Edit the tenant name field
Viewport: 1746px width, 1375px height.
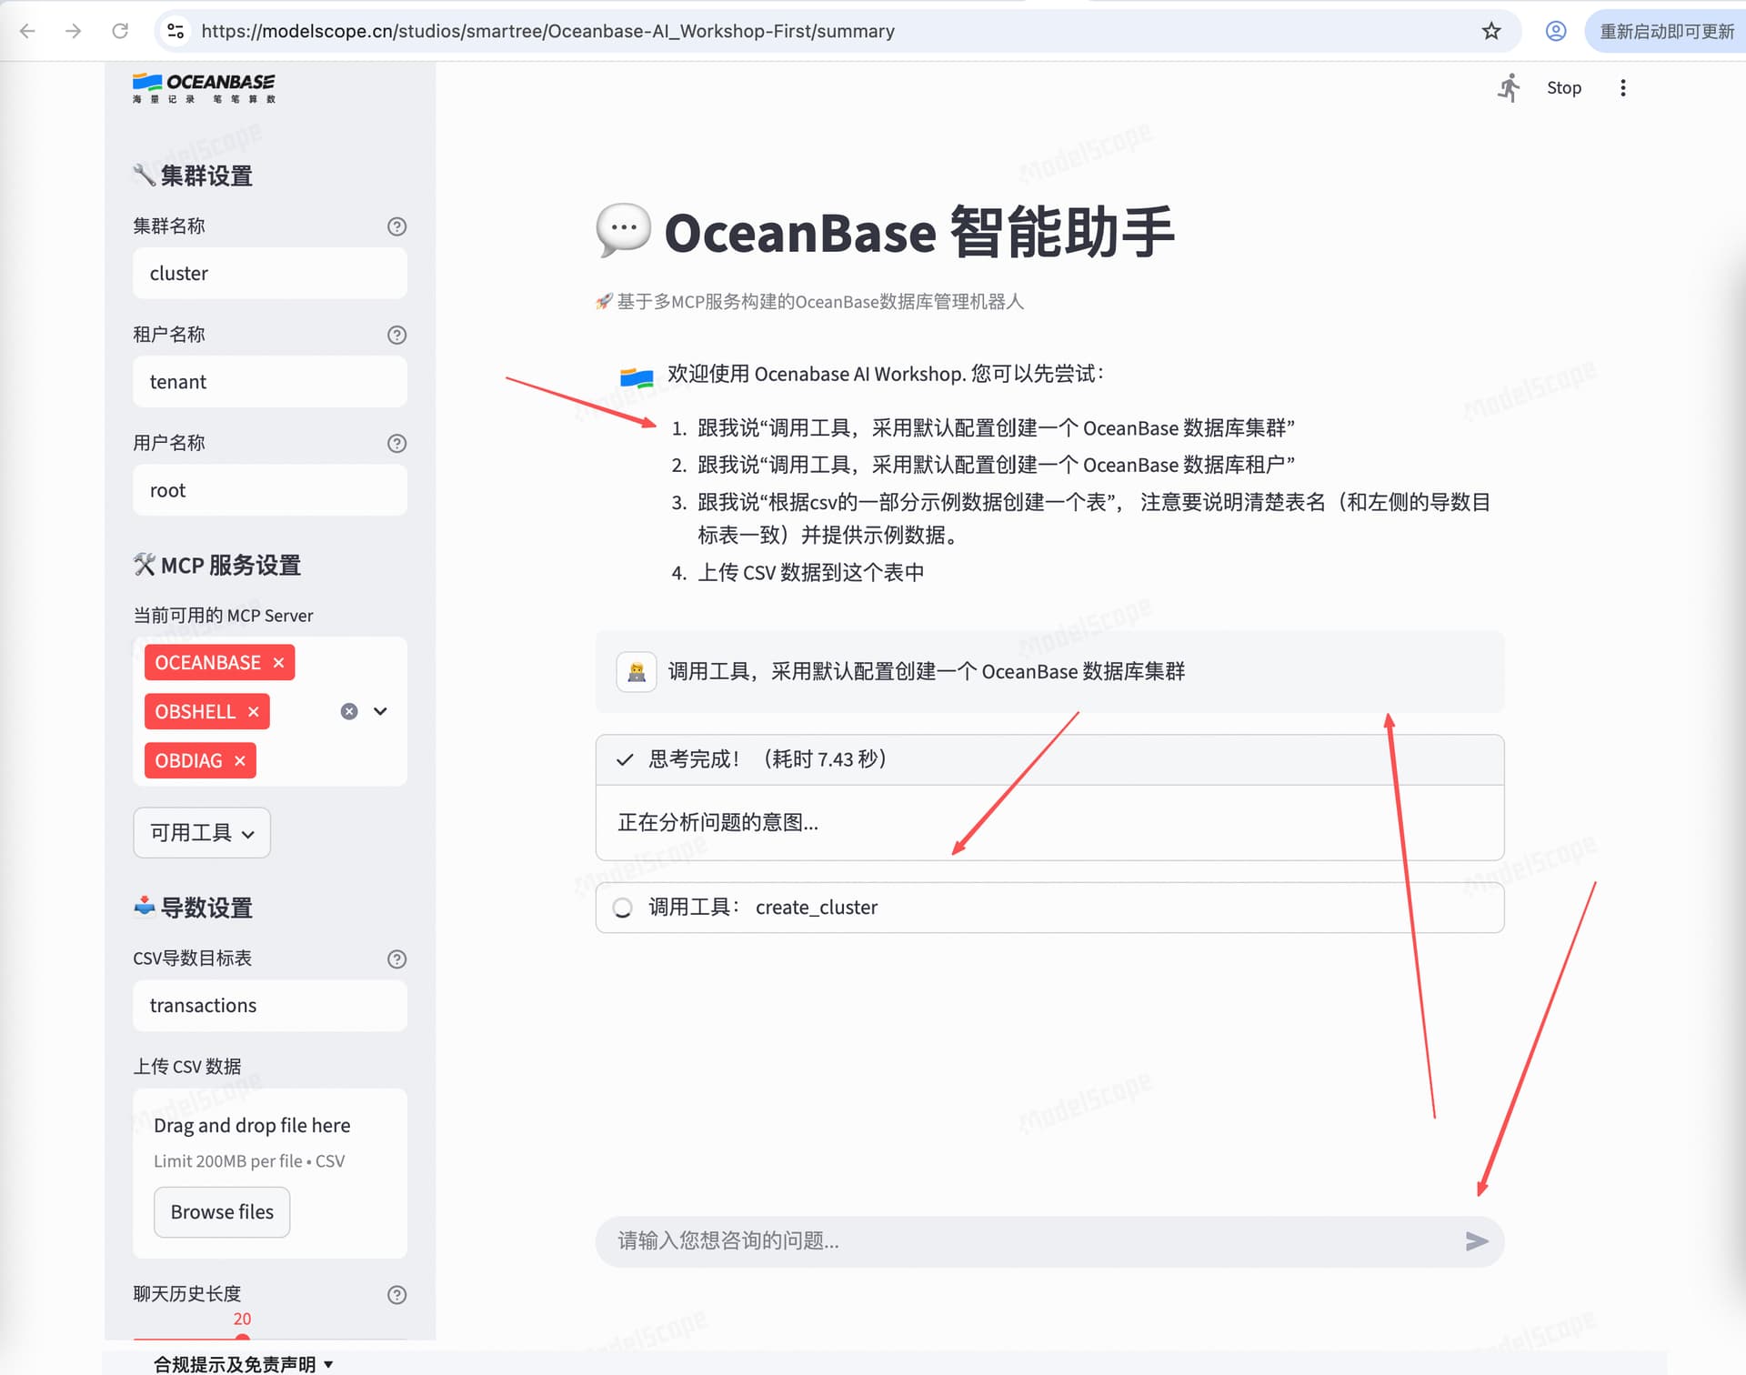coord(270,382)
